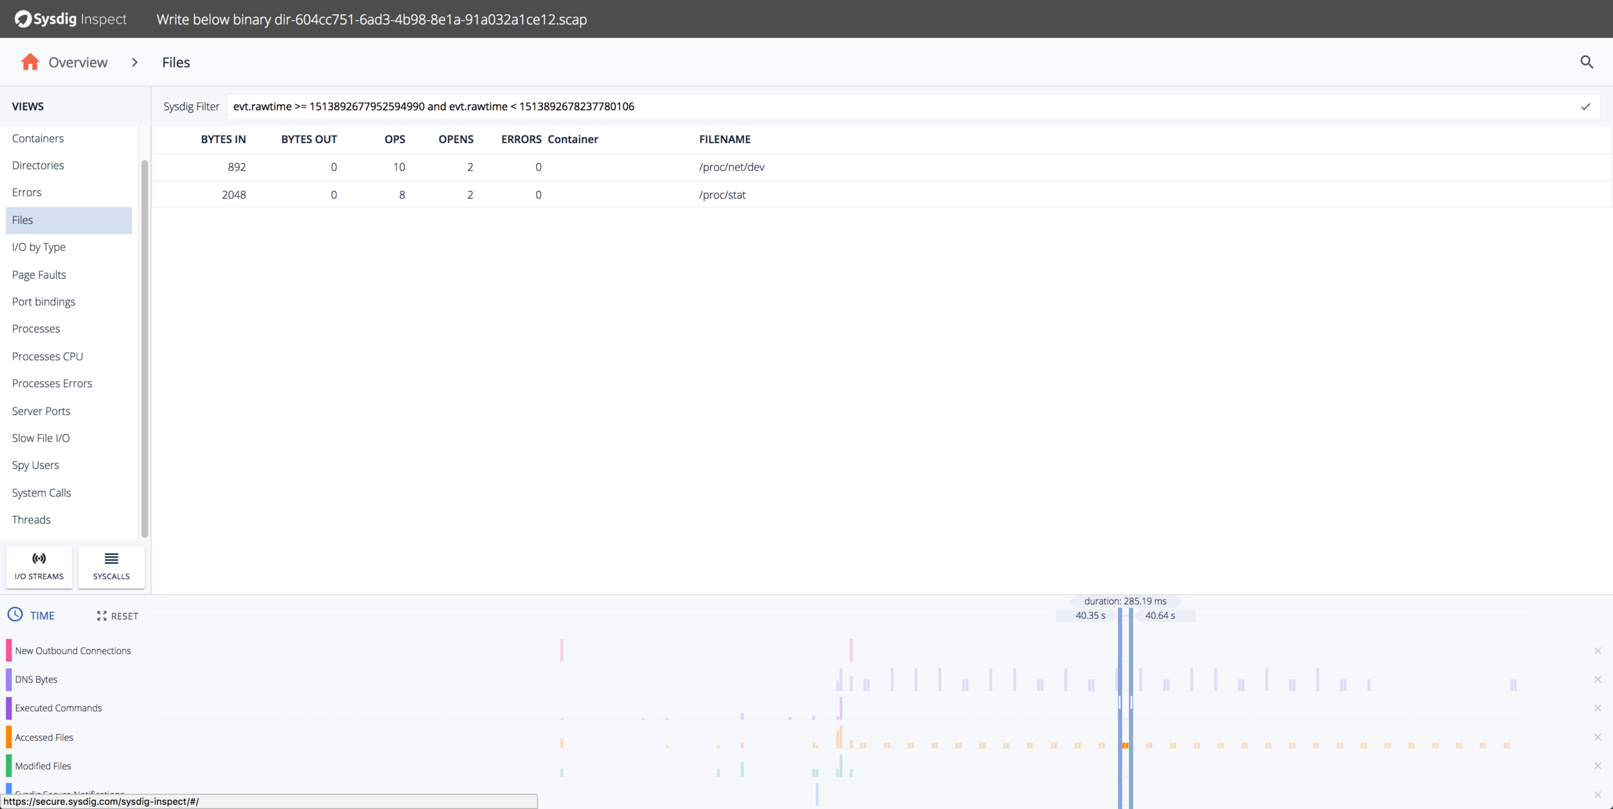The height and width of the screenshot is (809, 1613).
Task: Click the Sysdig Inspect logo
Action: tap(71, 19)
